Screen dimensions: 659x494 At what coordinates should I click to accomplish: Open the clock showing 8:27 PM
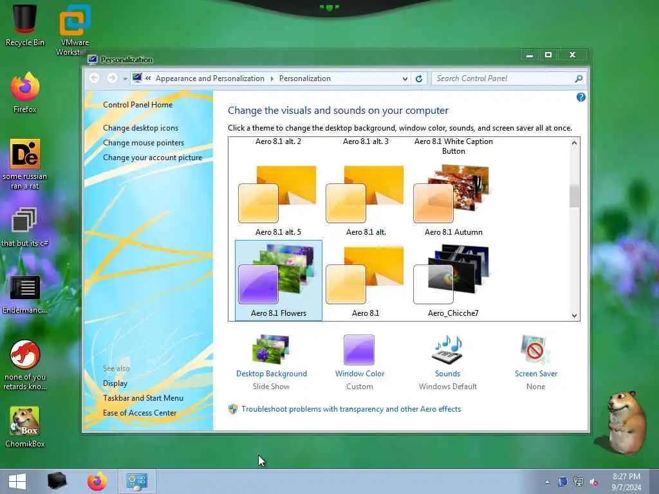(x=626, y=482)
